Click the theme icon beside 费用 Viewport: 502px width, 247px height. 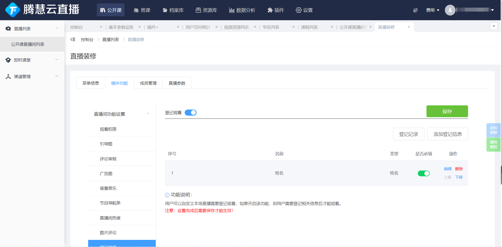point(415,10)
